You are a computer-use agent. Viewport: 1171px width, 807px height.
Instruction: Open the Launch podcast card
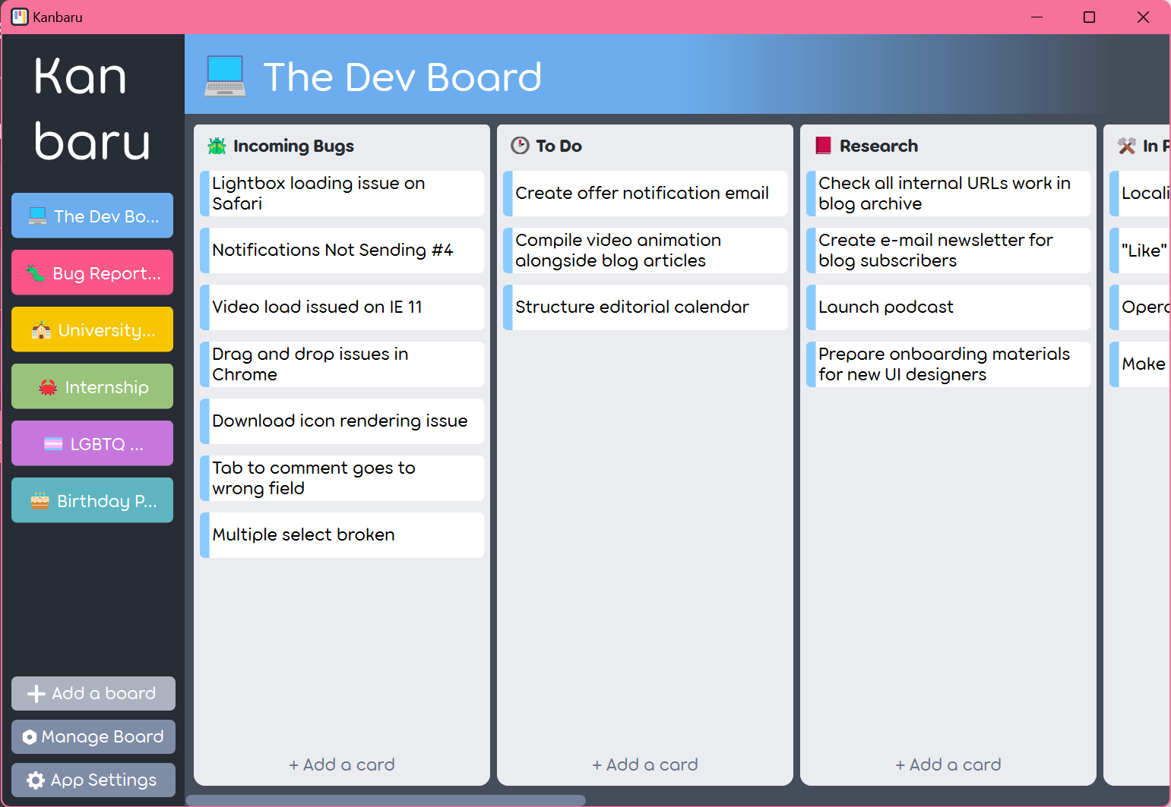click(948, 307)
